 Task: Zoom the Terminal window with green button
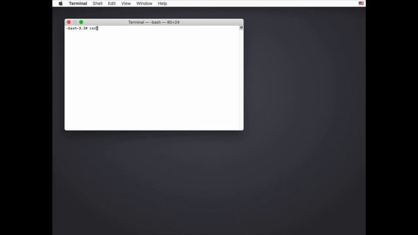coord(81,22)
